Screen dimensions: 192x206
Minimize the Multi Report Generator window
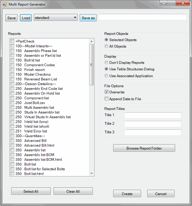tap(164, 3)
